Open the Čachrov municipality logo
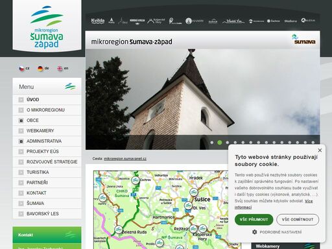332x249 pixels. (274, 21)
